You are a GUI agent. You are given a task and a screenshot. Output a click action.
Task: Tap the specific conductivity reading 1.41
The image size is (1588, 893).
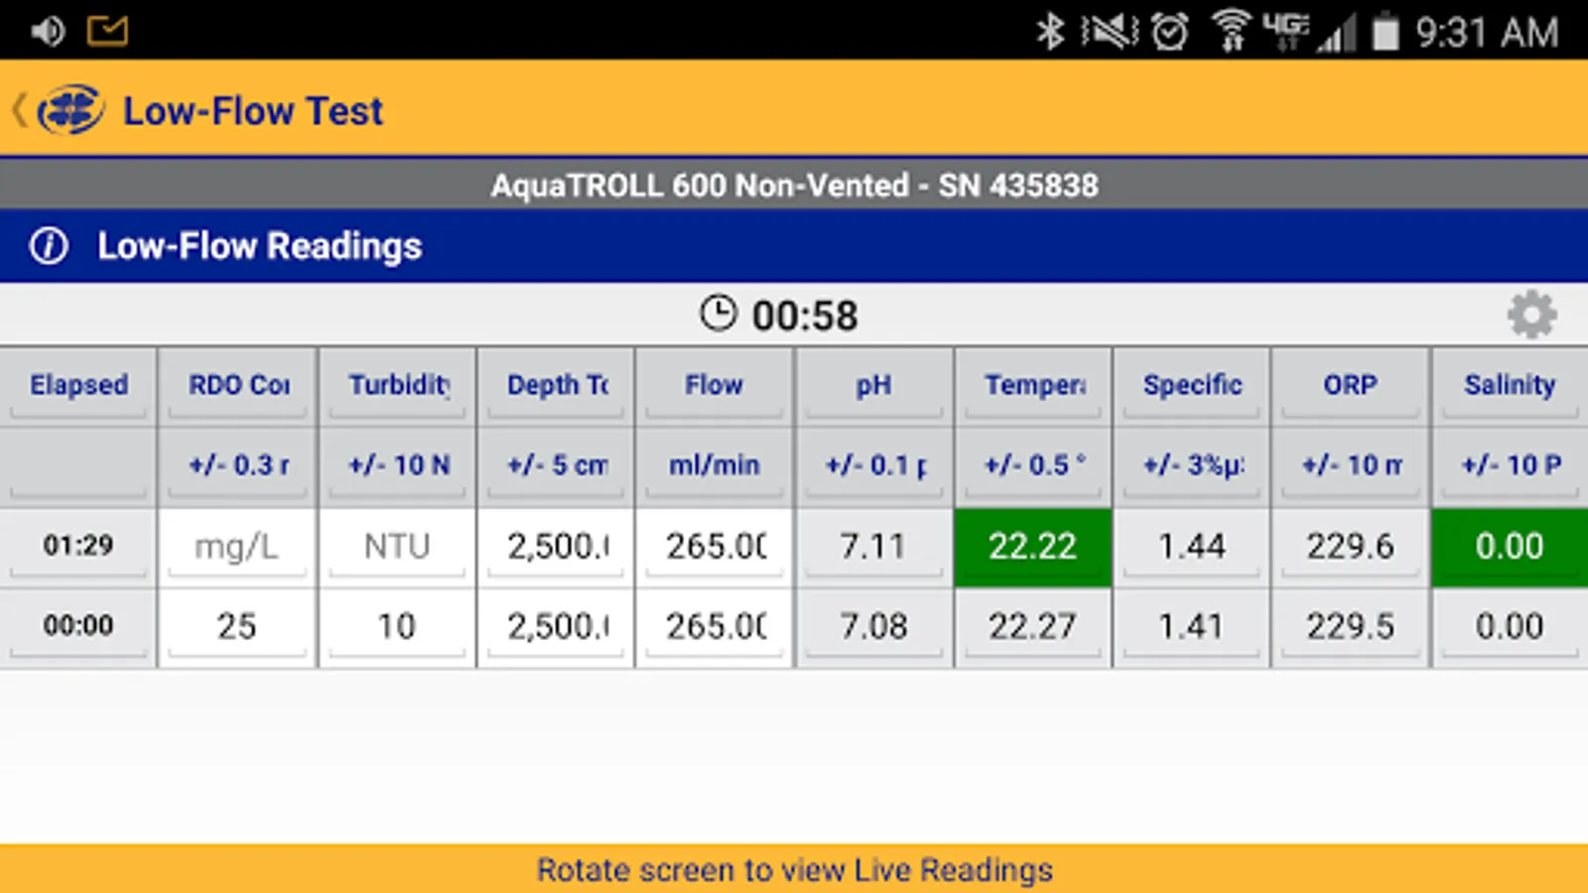pyautogui.click(x=1192, y=627)
